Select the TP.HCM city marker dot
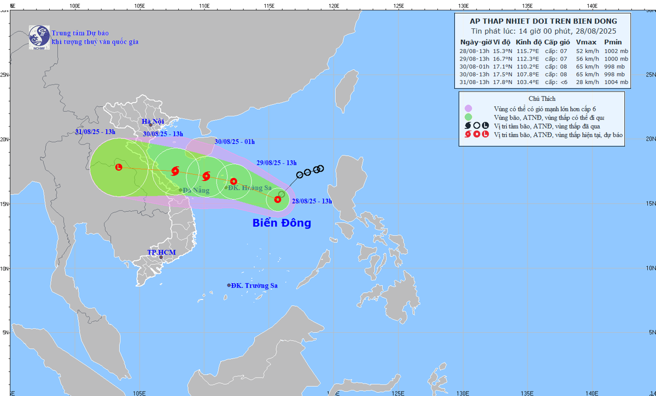Image resolution: width=656 pixels, height=396 pixels. coord(161,257)
